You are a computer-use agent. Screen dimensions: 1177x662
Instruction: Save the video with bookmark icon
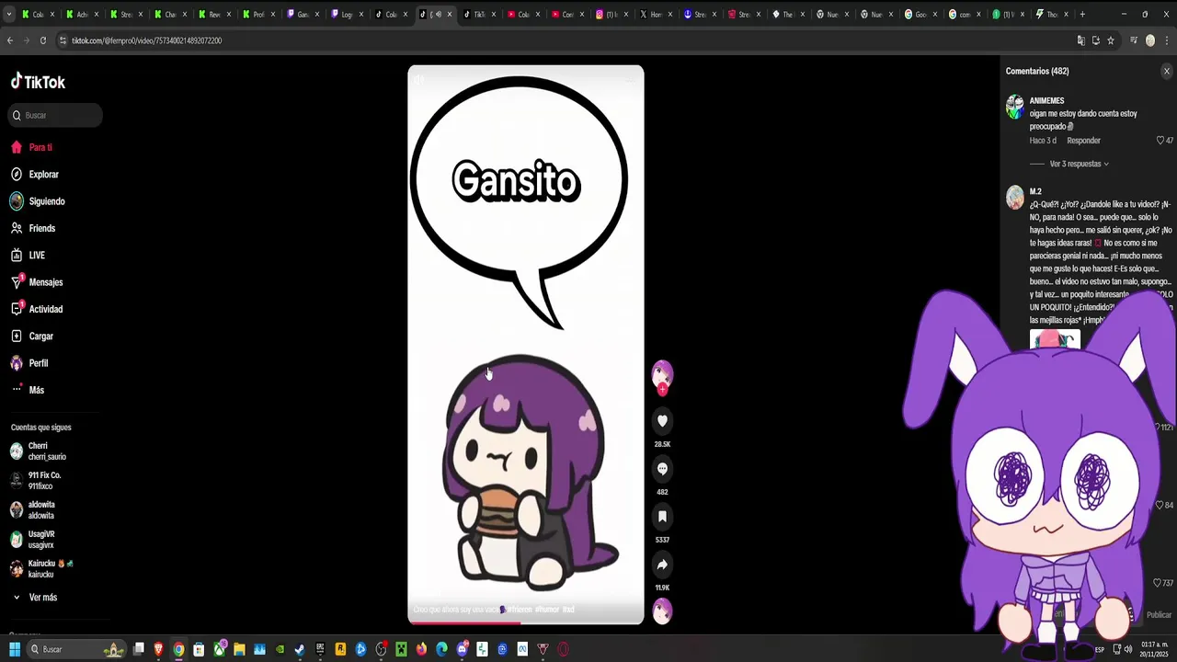[662, 517]
